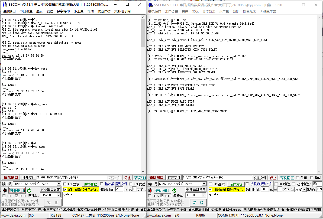This screenshot has height=219, width=323.
Task: Expand the 末尾 dropdown
Action: 304,189
